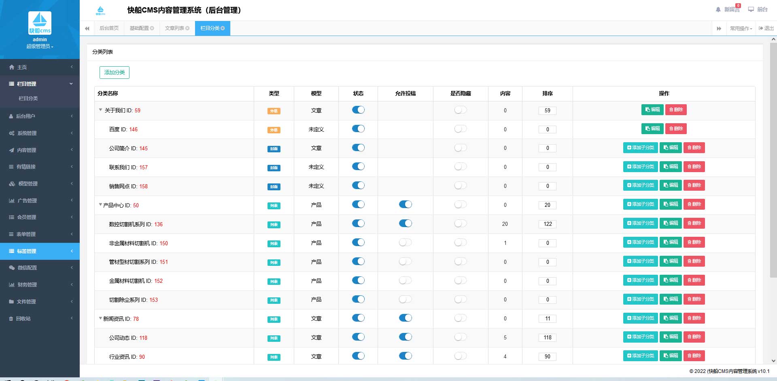Enable 允许投稿 for 非金属材料切割机

[405, 242]
